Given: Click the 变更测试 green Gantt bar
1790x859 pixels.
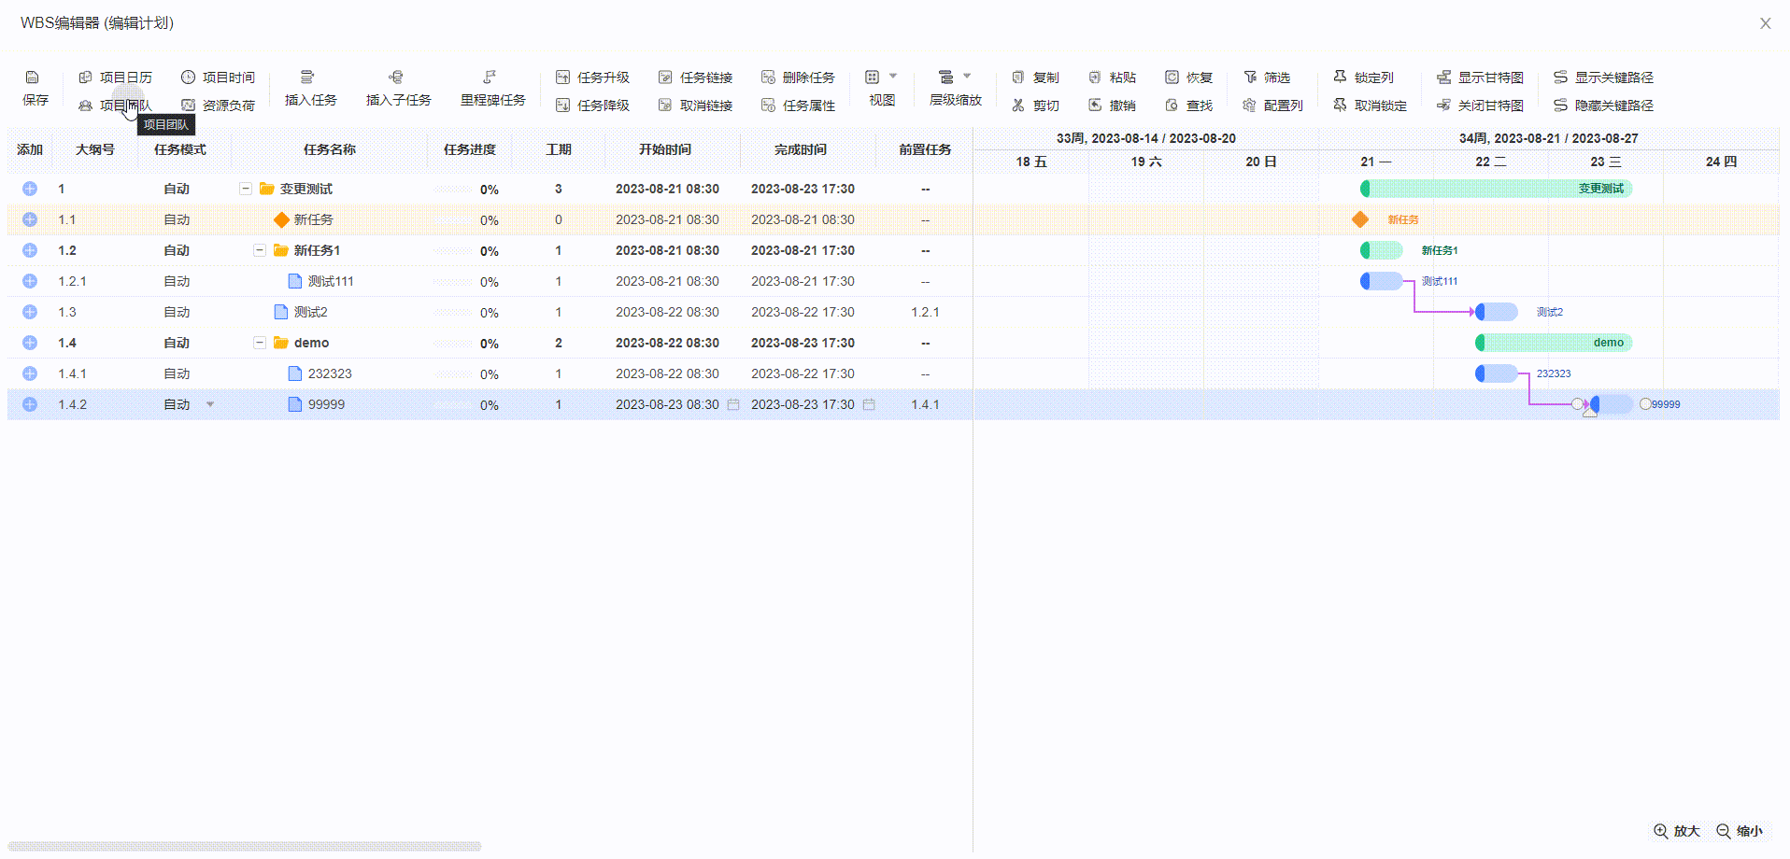Looking at the screenshot, I should (1495, 189).
